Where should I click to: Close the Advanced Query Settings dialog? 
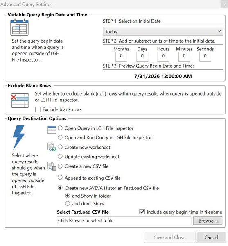pos(224,4)
